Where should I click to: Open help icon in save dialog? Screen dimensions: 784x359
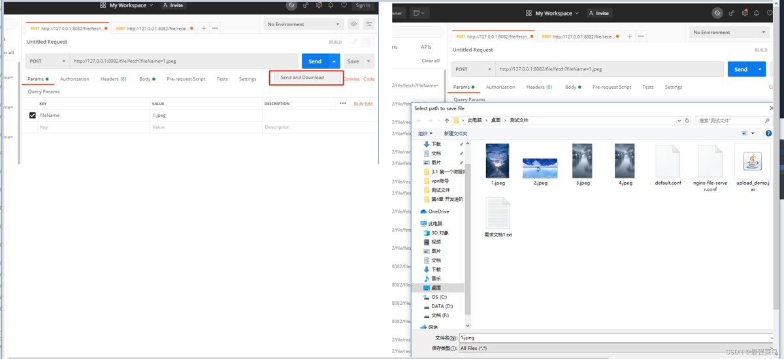pos(768,133)
